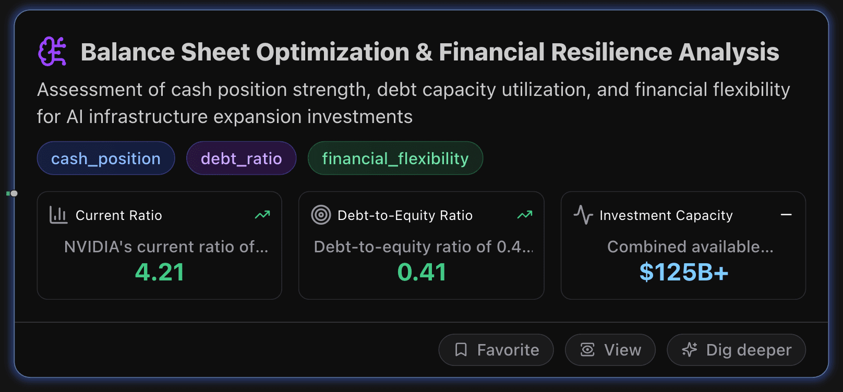Click the minus indicator on Investment Capacity
This screenshot has width=843, height=392.
(x=786, y=215)
